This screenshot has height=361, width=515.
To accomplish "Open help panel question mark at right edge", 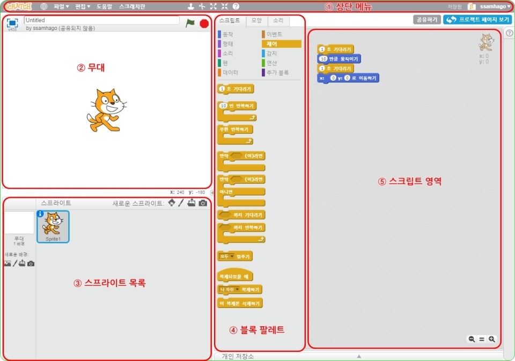I will pyautogui.click(x=509, y=33).
